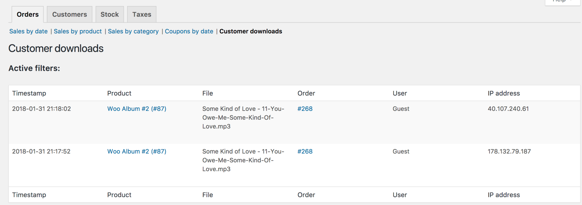View order #268 from the first download entry
The image size is (582, 205).
305,109
